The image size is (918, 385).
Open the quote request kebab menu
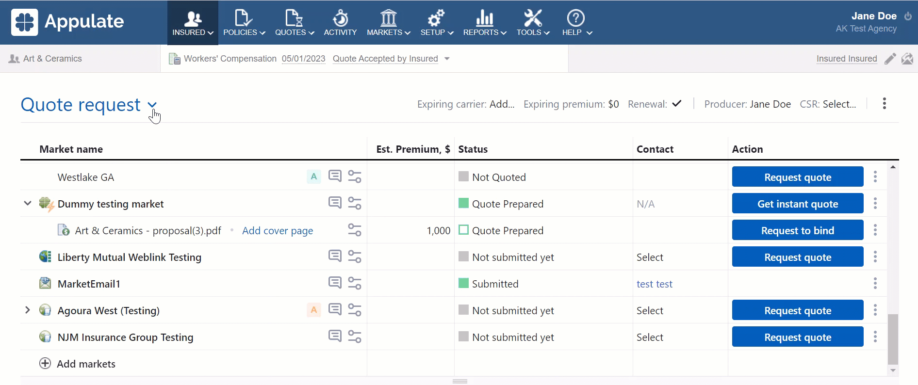tap(884, 103)
